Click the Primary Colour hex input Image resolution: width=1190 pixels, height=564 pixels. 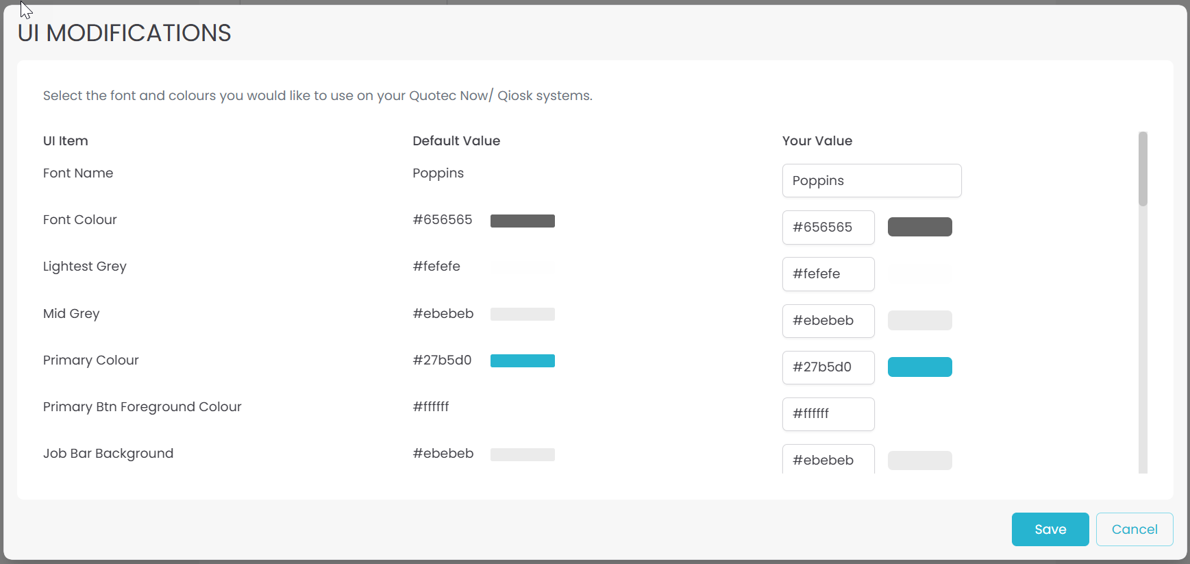tap(828, 367)
